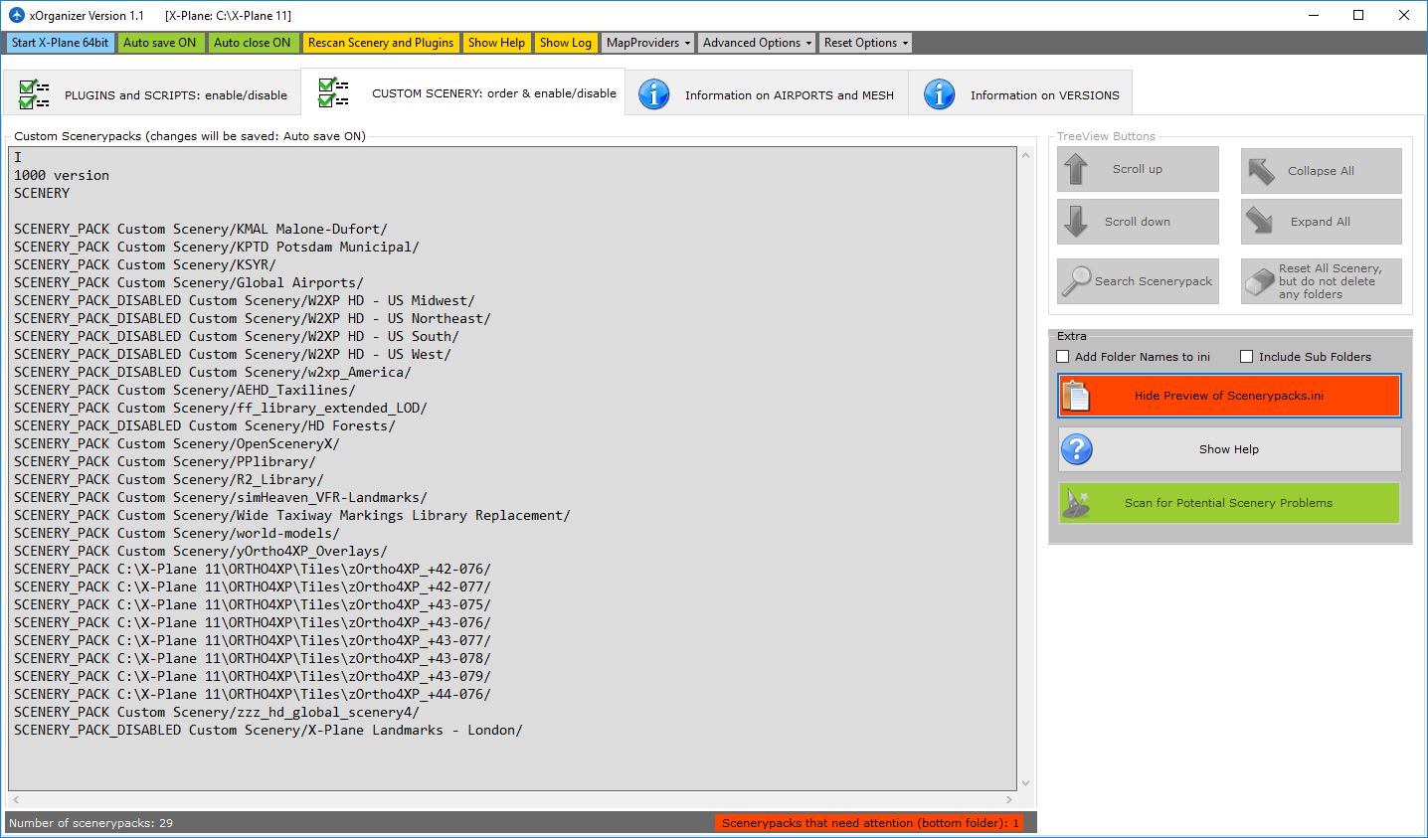The height and width of the screenshot is (838, 1428).
Task: Click the zOrtho4XP_+44-076 tile line
Action: (x=253, y=694)
